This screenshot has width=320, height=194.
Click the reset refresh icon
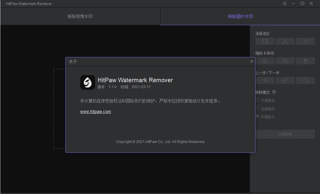point(305,80)
